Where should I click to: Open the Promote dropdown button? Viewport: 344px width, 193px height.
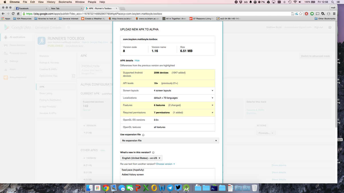(266, 133)
